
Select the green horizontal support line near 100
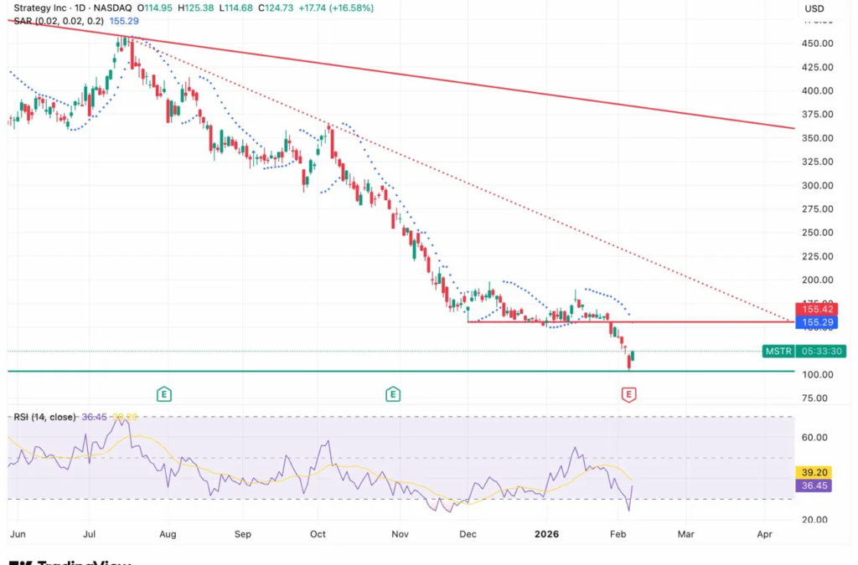point(401,372)
